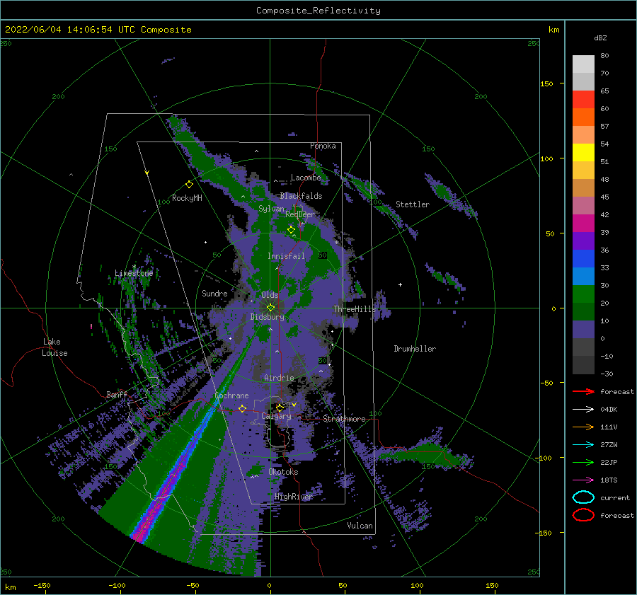The width and height of the screenshot is (637, 595).
Task: Click the Drumheller city label
Action: pyautogui.click(x=415, y=349)
